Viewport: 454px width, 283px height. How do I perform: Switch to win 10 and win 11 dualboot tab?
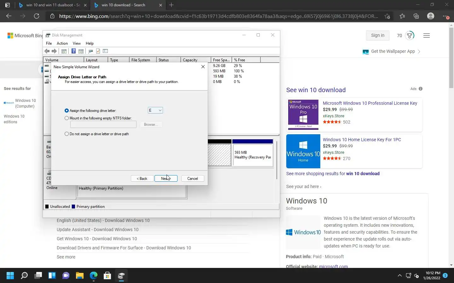point(53,5)
